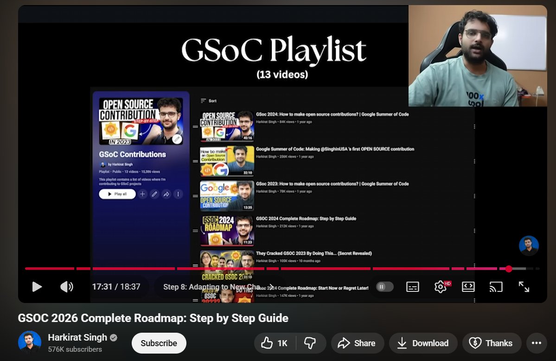Open the playback settings gear

point(441,287)
